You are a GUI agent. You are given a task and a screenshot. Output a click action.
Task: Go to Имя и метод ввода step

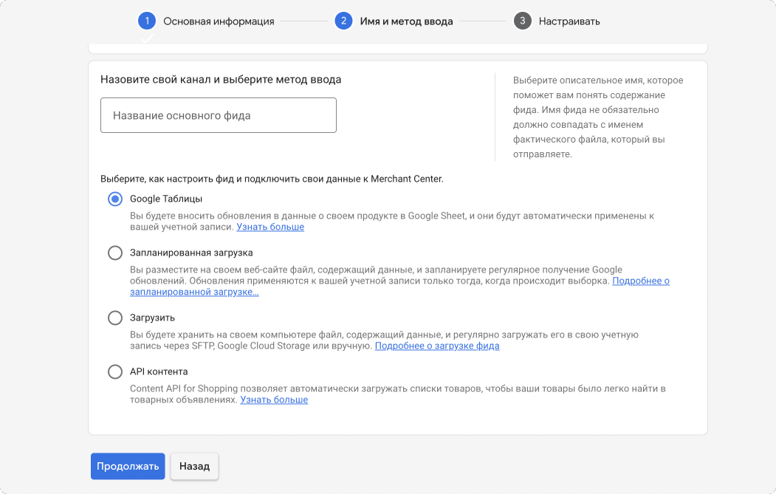tap(406, 21)
